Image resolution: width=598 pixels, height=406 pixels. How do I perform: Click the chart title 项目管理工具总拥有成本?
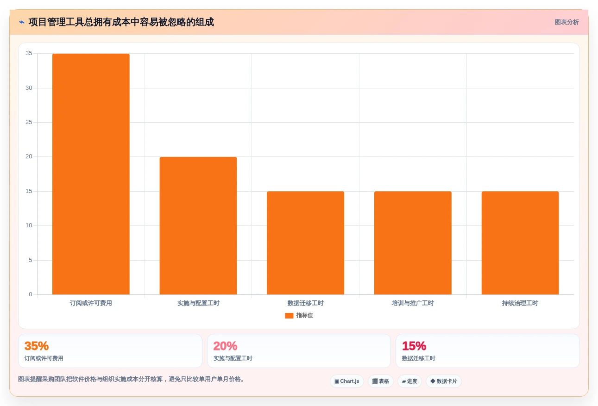pos(121,22)
